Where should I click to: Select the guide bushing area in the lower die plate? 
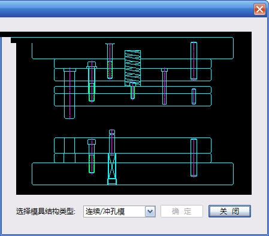69,150
